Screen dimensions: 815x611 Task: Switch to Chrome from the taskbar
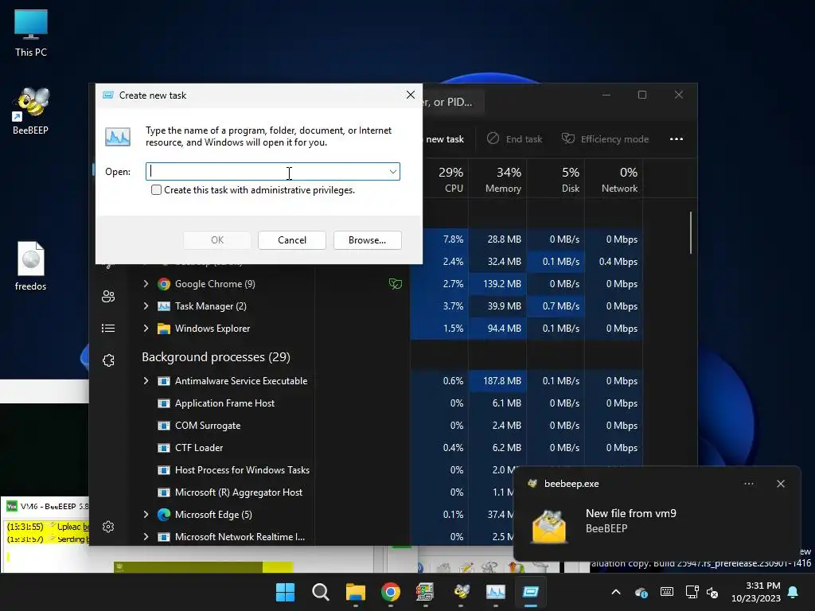coord(390,592)
